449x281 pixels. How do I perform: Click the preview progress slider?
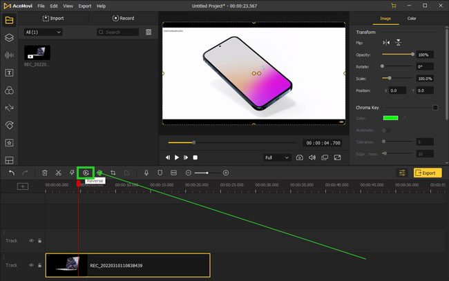(233, 142)
